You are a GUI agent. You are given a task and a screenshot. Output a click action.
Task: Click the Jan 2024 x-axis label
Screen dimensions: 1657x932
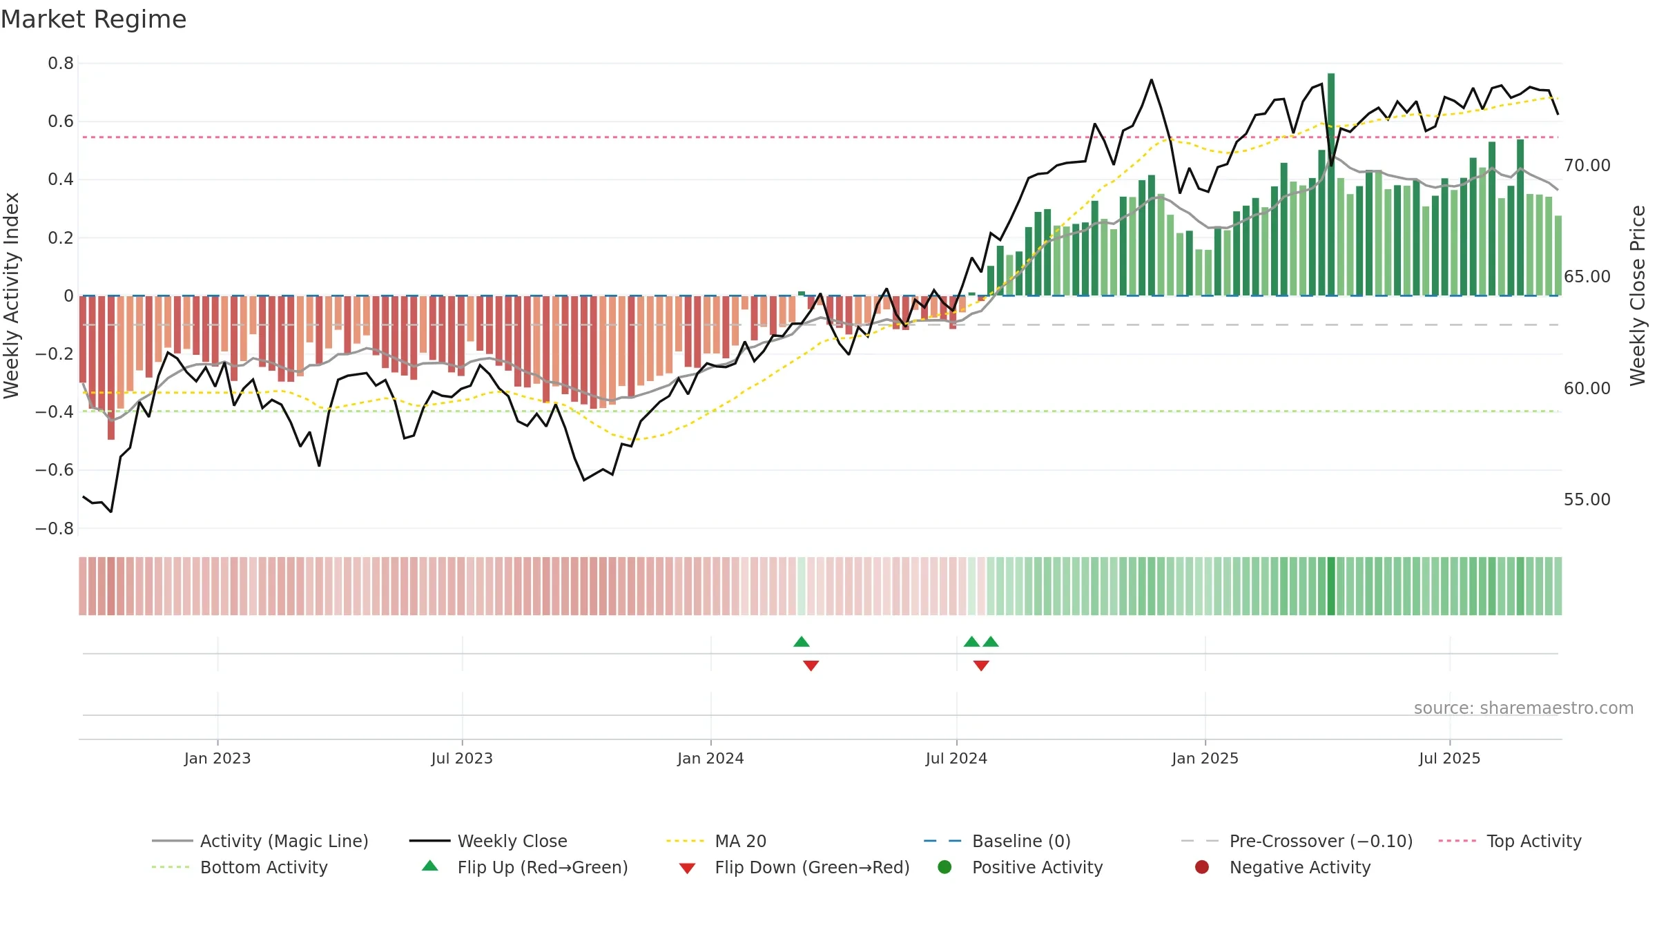coord(710,758)
